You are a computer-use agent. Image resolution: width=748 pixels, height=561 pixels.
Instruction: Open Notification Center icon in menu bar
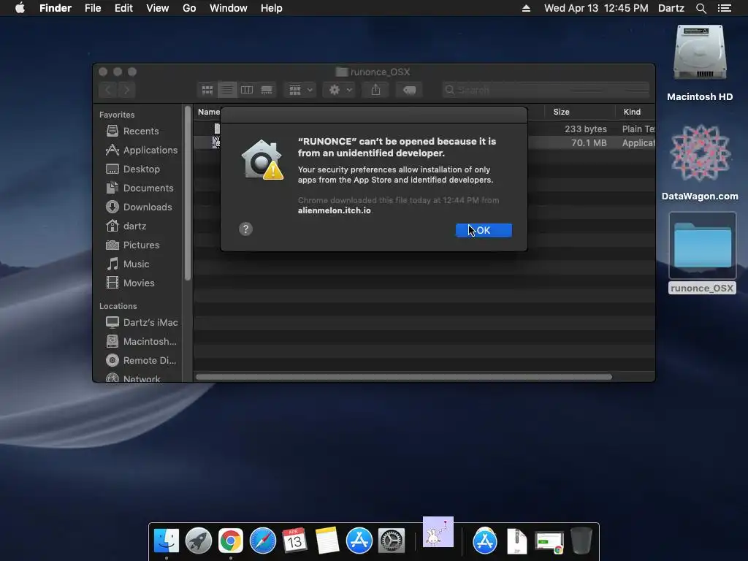[725, 8]
